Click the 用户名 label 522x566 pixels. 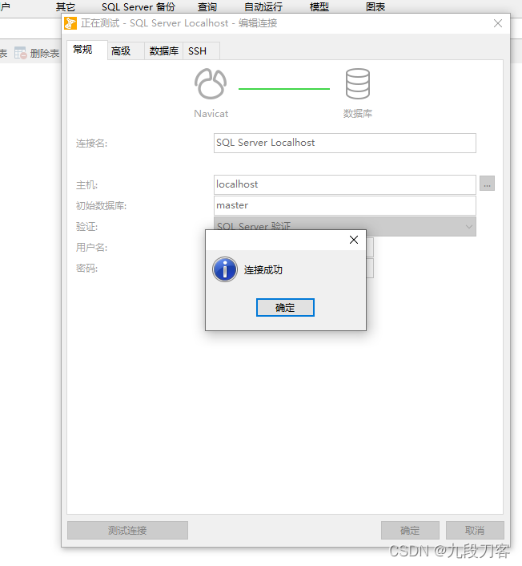click(91, 247)
